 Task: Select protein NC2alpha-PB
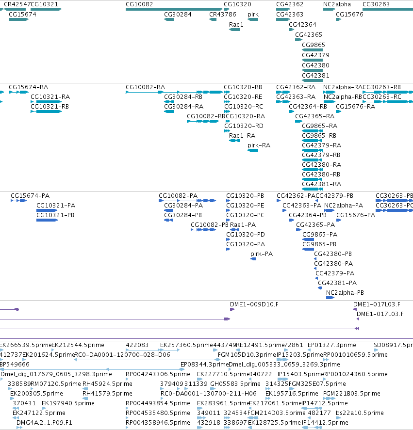pyautogui.click(x=330, y=298)
